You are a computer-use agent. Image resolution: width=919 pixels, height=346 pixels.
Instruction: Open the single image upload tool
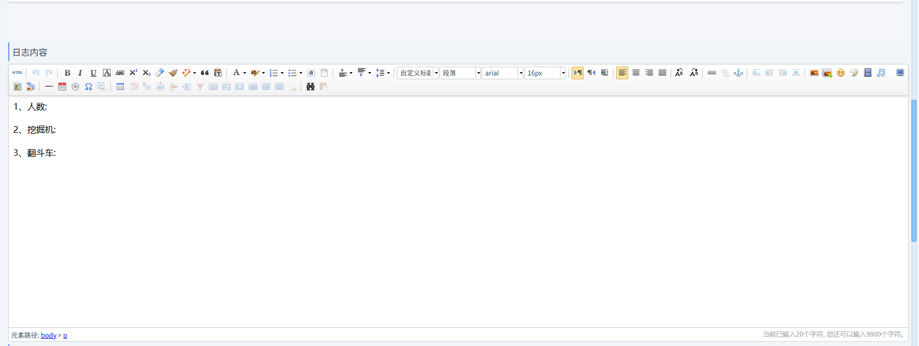pos(814,73)
